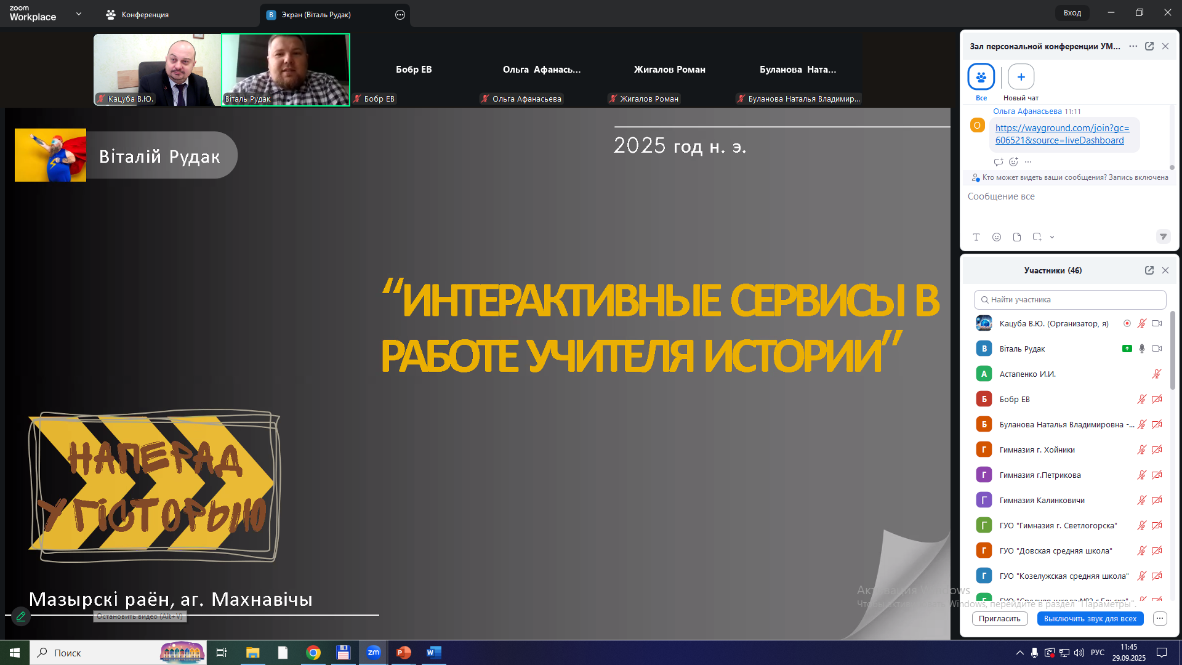Click the send message arrow icon
Screen dimensions: 1182x665
(x=1163, y=236)
